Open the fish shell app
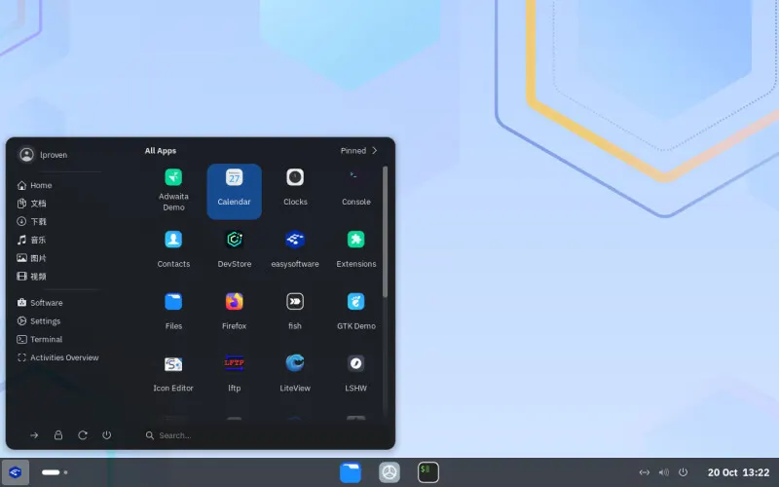 [295, 312]
